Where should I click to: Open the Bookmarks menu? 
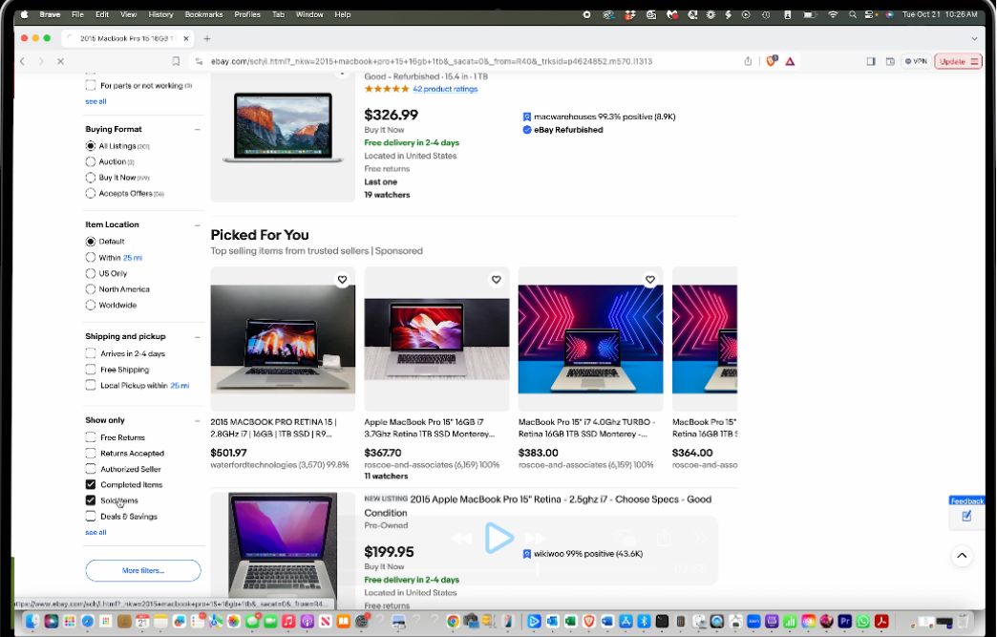pyautogui.click(x=203, y=14)
